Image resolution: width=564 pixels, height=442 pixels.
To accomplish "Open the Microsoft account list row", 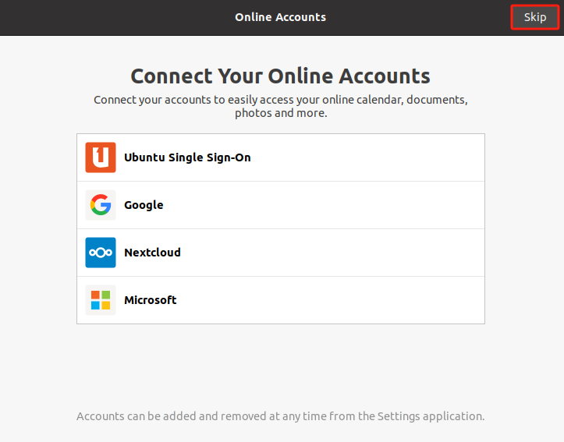I will (281, 300).
